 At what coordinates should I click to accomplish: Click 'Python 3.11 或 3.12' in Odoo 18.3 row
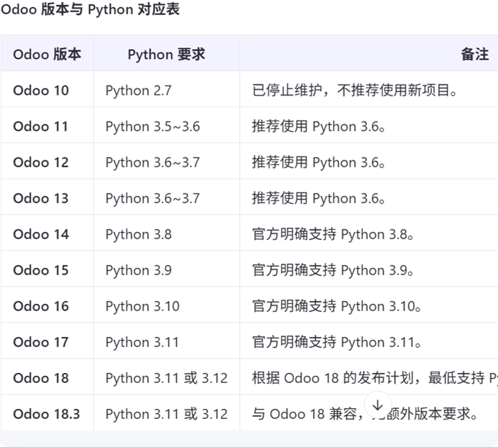pos(167,414)
